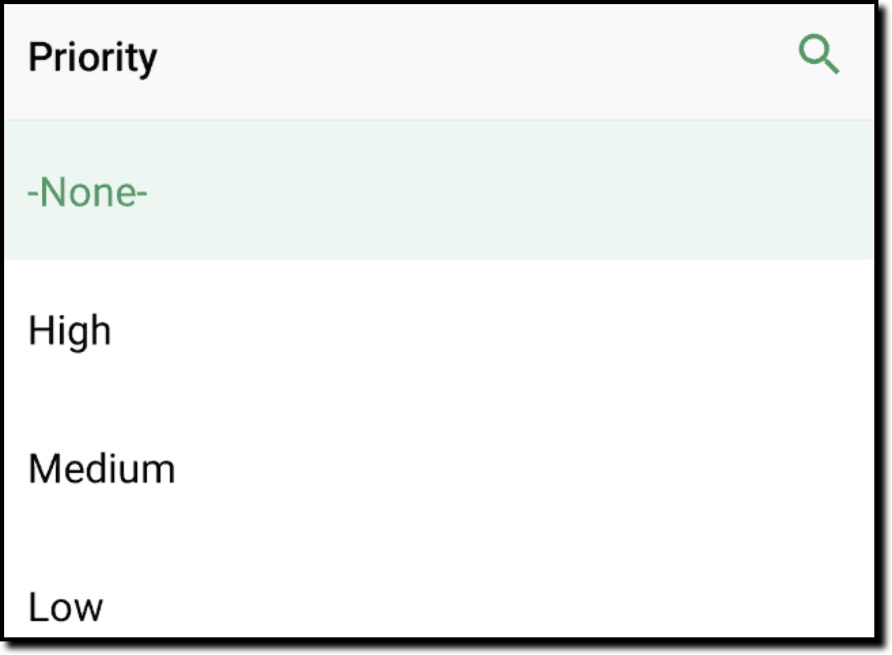Click the word High below -None-
This screenshot has height=655, width=892.
tap(69, 331)
